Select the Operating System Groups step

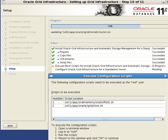click(x=24, y=42)
